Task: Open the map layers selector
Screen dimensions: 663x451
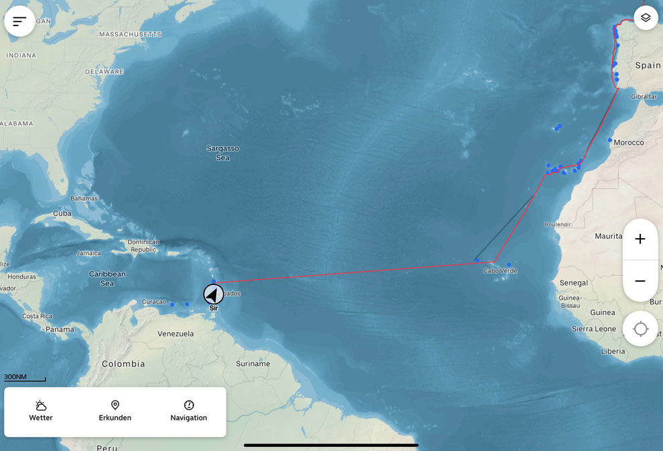Action: click(x=646, y=18)
